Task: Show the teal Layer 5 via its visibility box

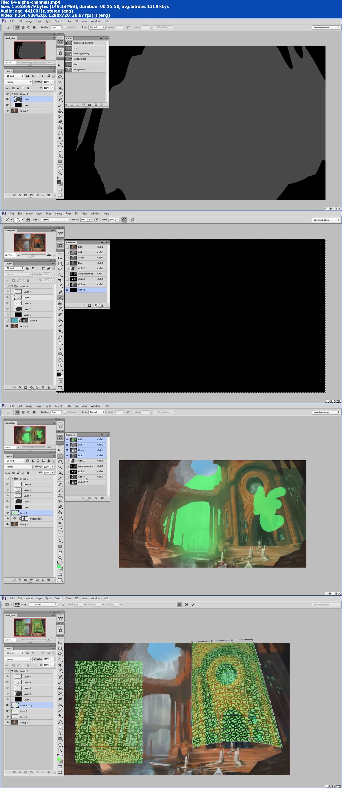Action: (7, 320)
